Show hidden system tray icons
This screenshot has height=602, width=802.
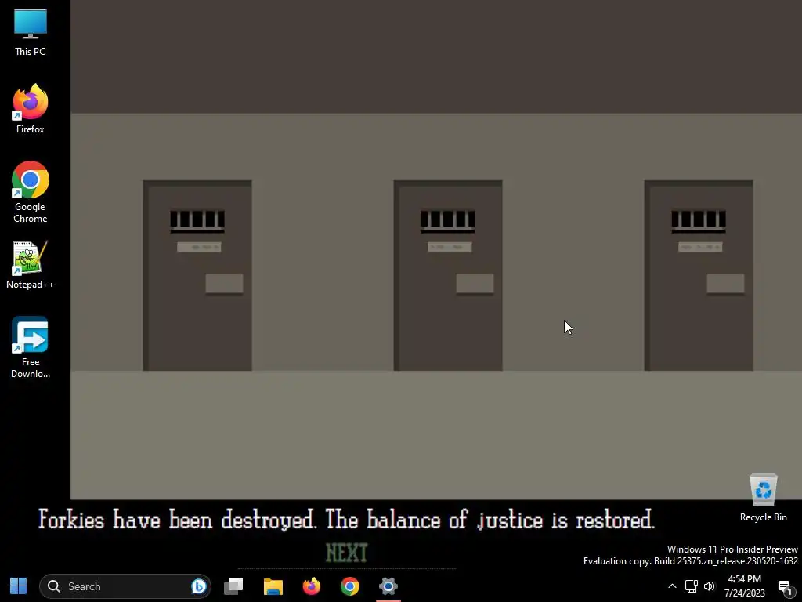[672, 586]
